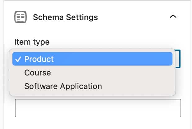Click the Software Application text in dropdown
The height and width of the screenshot is (129, 192).
click(63, 87)
